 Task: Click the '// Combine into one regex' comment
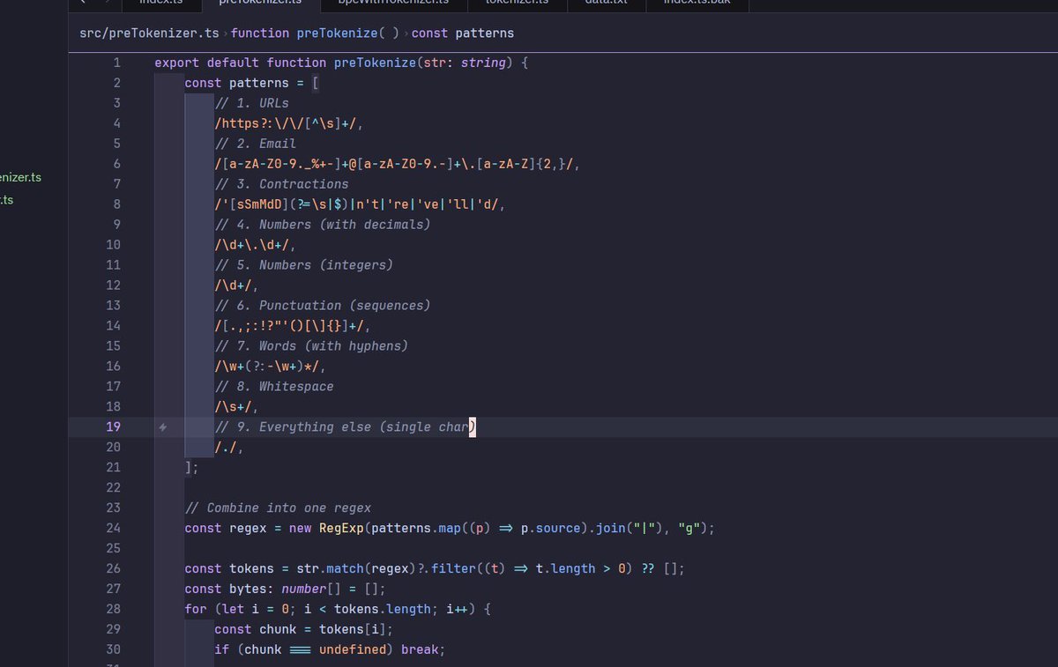pyautogui.click(x=278, y=508)
